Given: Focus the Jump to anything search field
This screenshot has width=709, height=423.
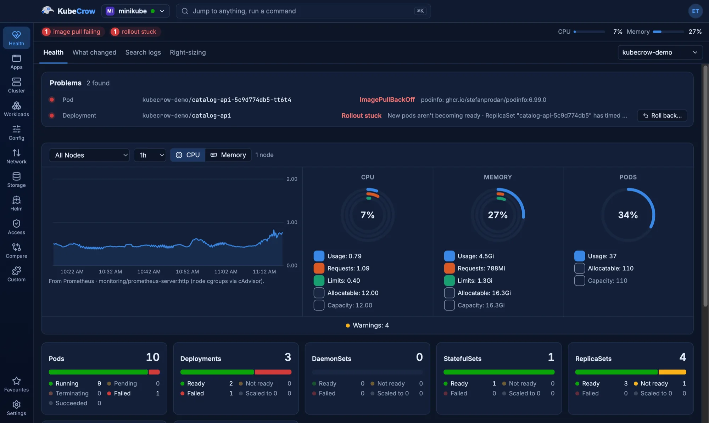Looking at the screenshot, I should click(x=303, y=11).
